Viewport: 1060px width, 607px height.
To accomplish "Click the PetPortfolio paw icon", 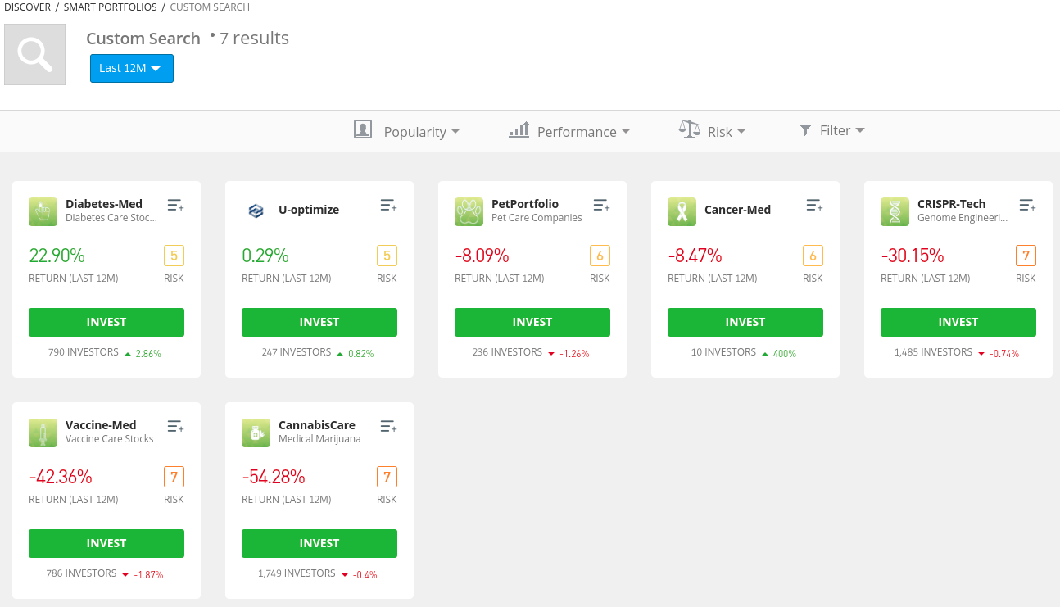I will click(x=469, y=211).
